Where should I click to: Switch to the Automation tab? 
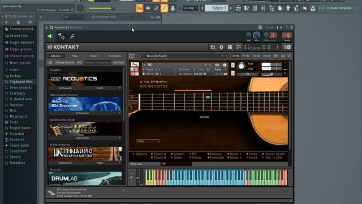click(x=115, y=56)
